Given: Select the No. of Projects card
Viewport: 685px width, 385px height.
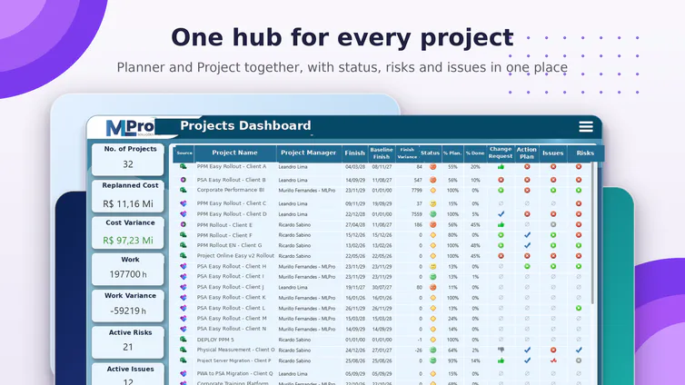Looking at the screenshot, I should click(128, 159).
